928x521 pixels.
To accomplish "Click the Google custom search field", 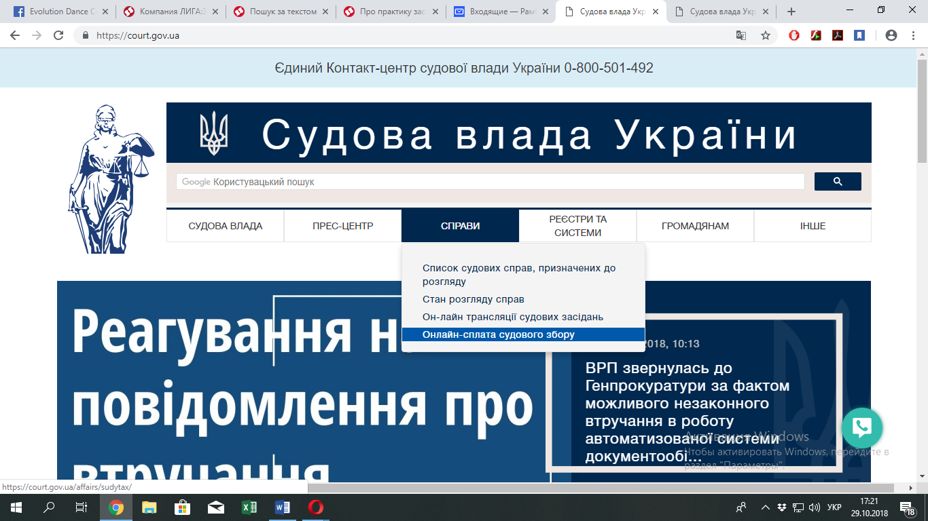I will click(x=490, y=182).
